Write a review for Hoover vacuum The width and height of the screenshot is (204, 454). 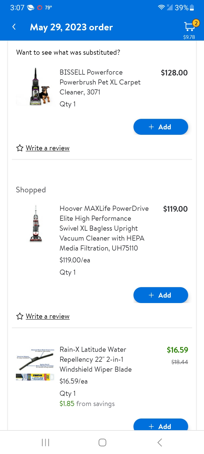coord(48,316)
